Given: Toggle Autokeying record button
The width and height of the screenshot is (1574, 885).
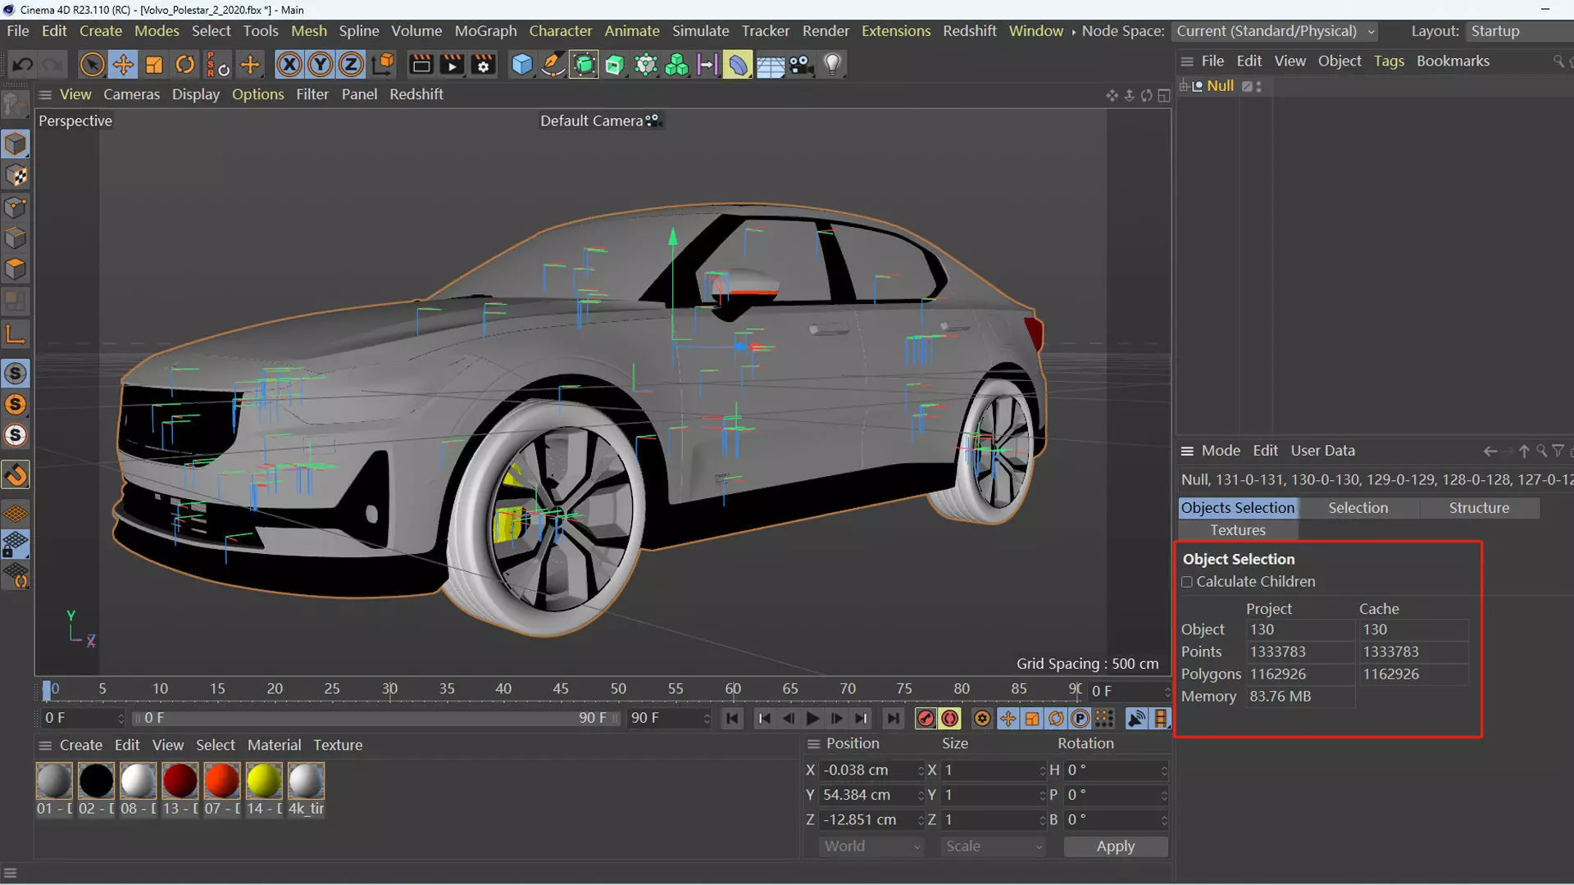Looking at the screenshot, I should tap(949, 719).
